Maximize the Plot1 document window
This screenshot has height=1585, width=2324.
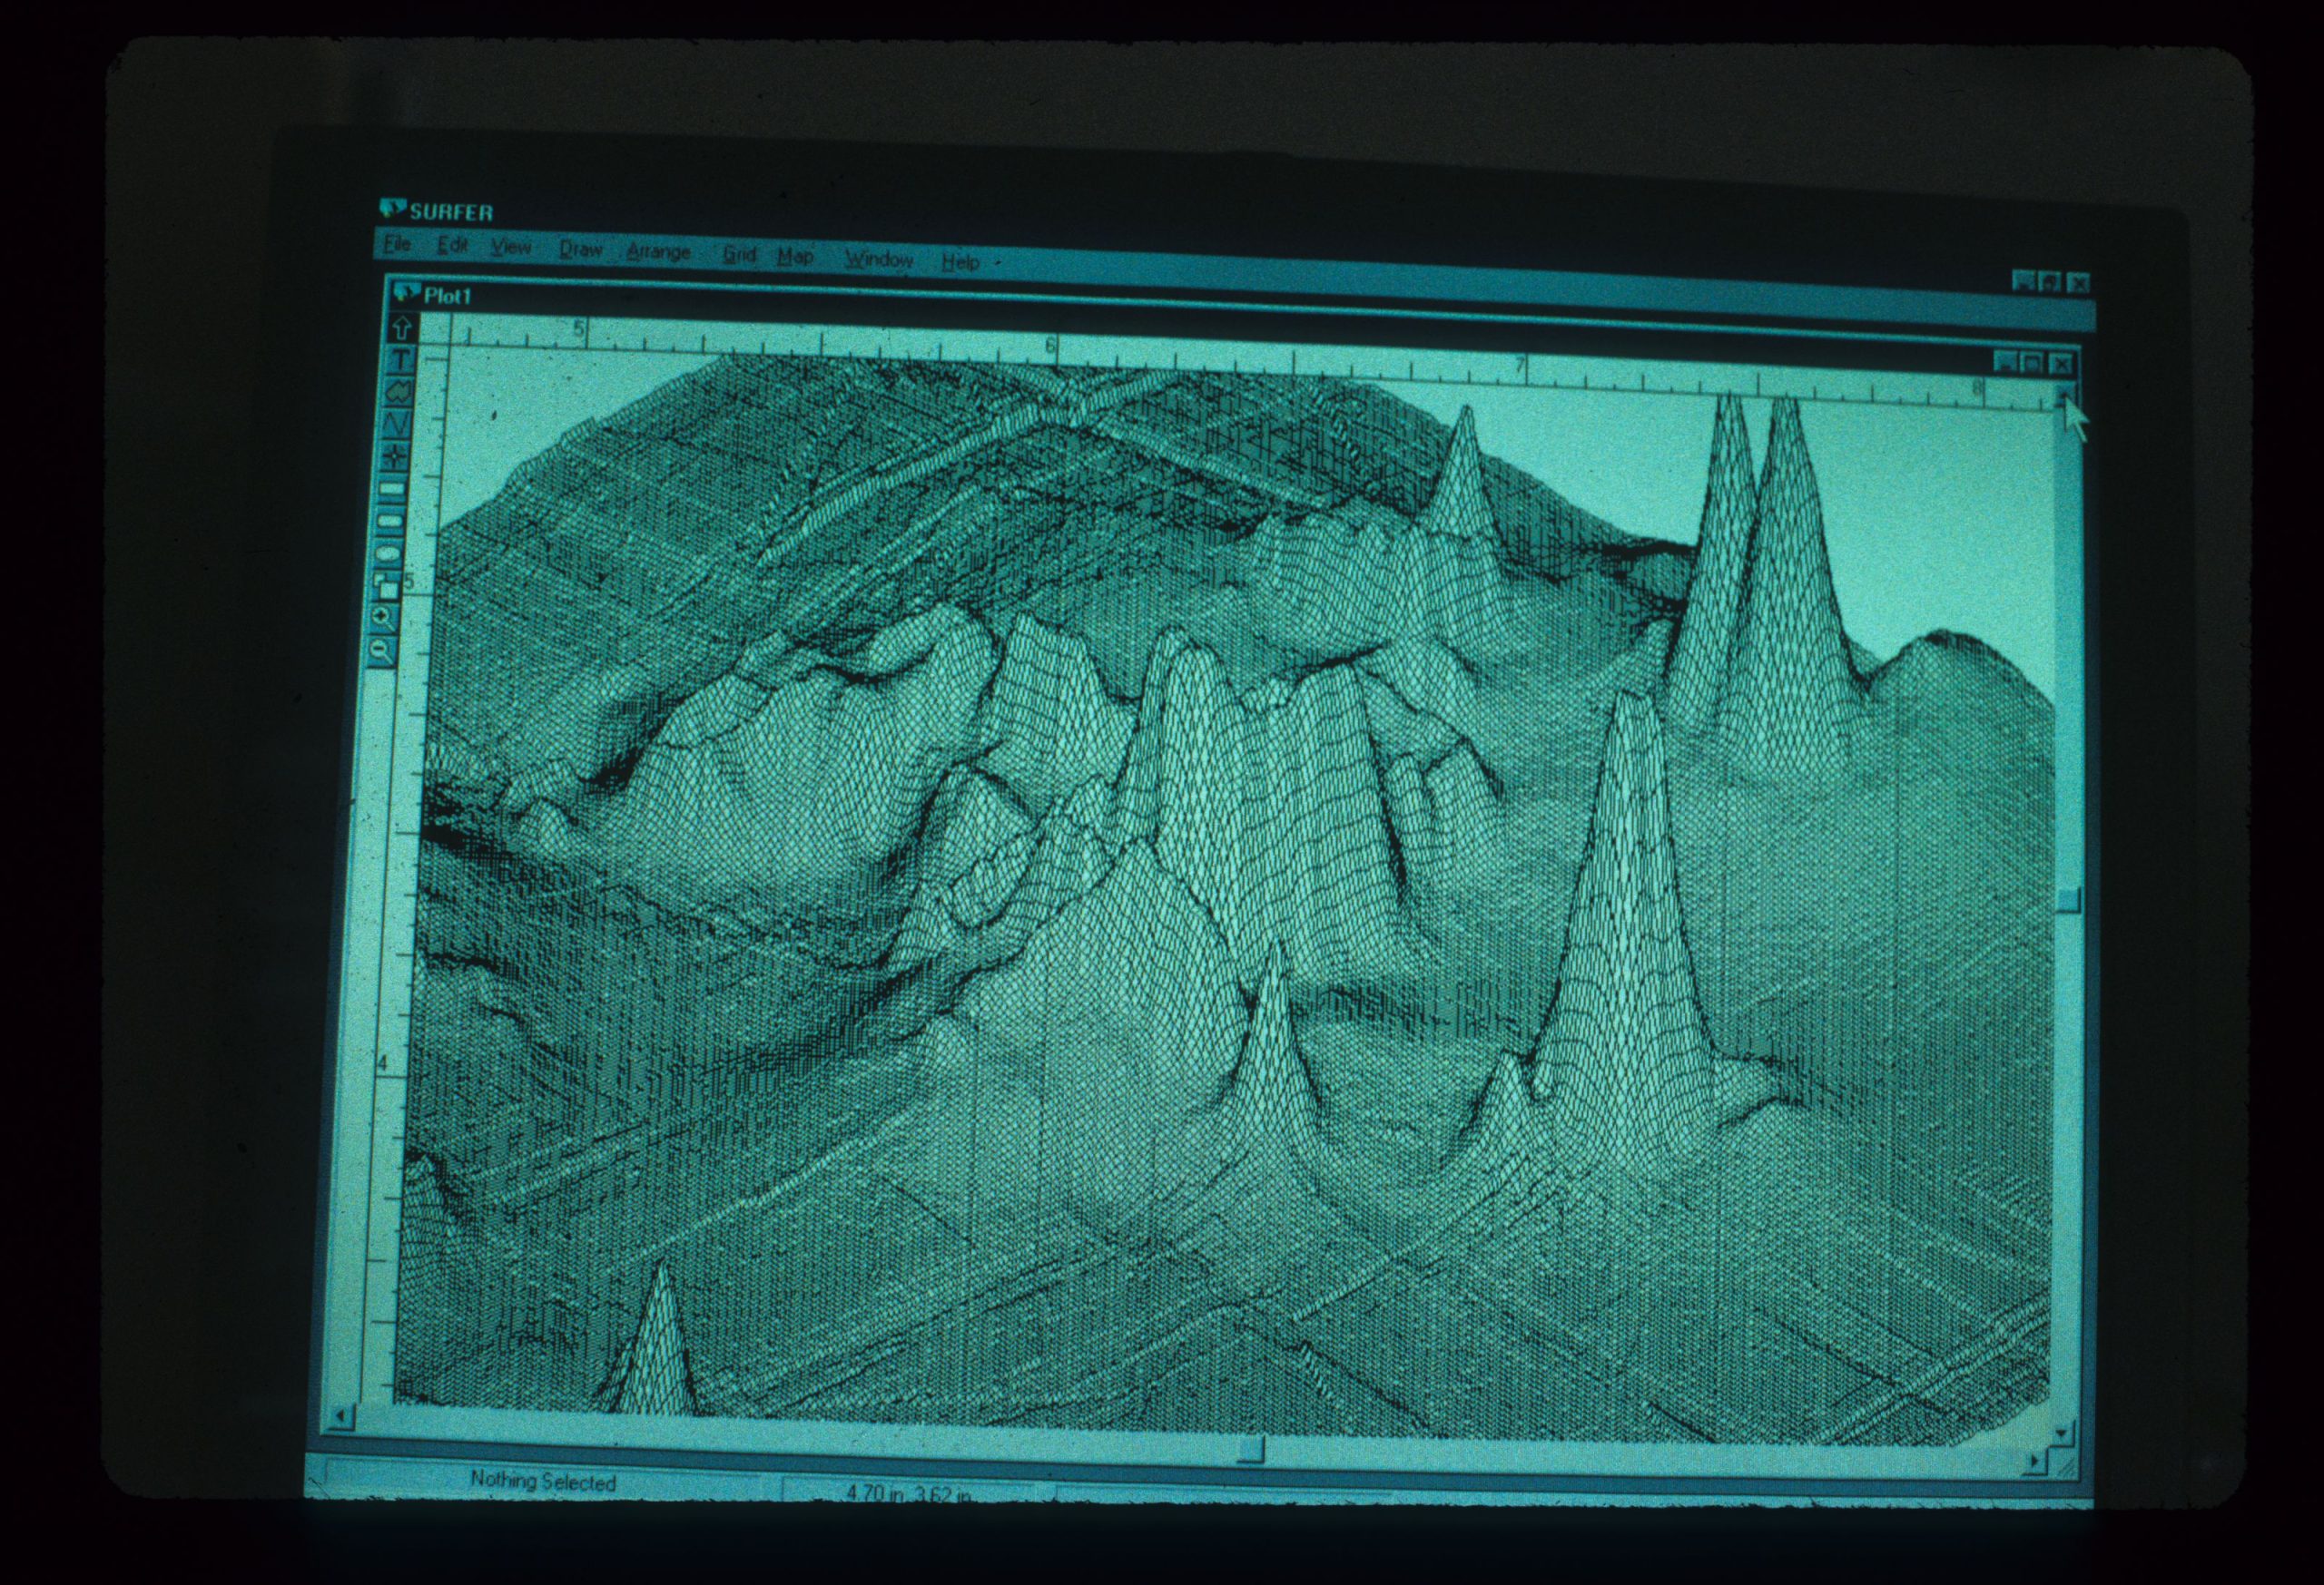point(2032,363)
